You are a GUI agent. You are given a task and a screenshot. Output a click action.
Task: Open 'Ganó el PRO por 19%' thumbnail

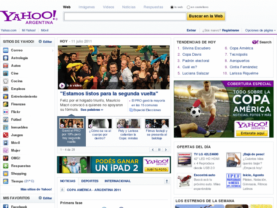coord(71,123)
